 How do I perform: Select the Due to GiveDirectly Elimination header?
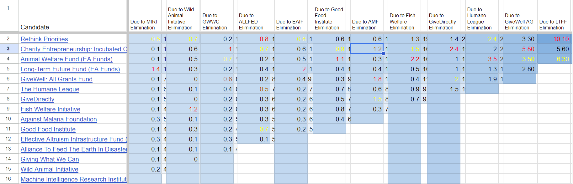(x=443, y=16)
